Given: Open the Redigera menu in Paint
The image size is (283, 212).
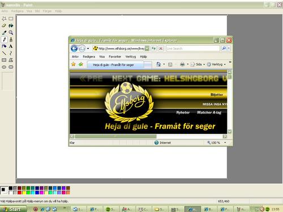Looking at the screenshot, I should [17, 11].
